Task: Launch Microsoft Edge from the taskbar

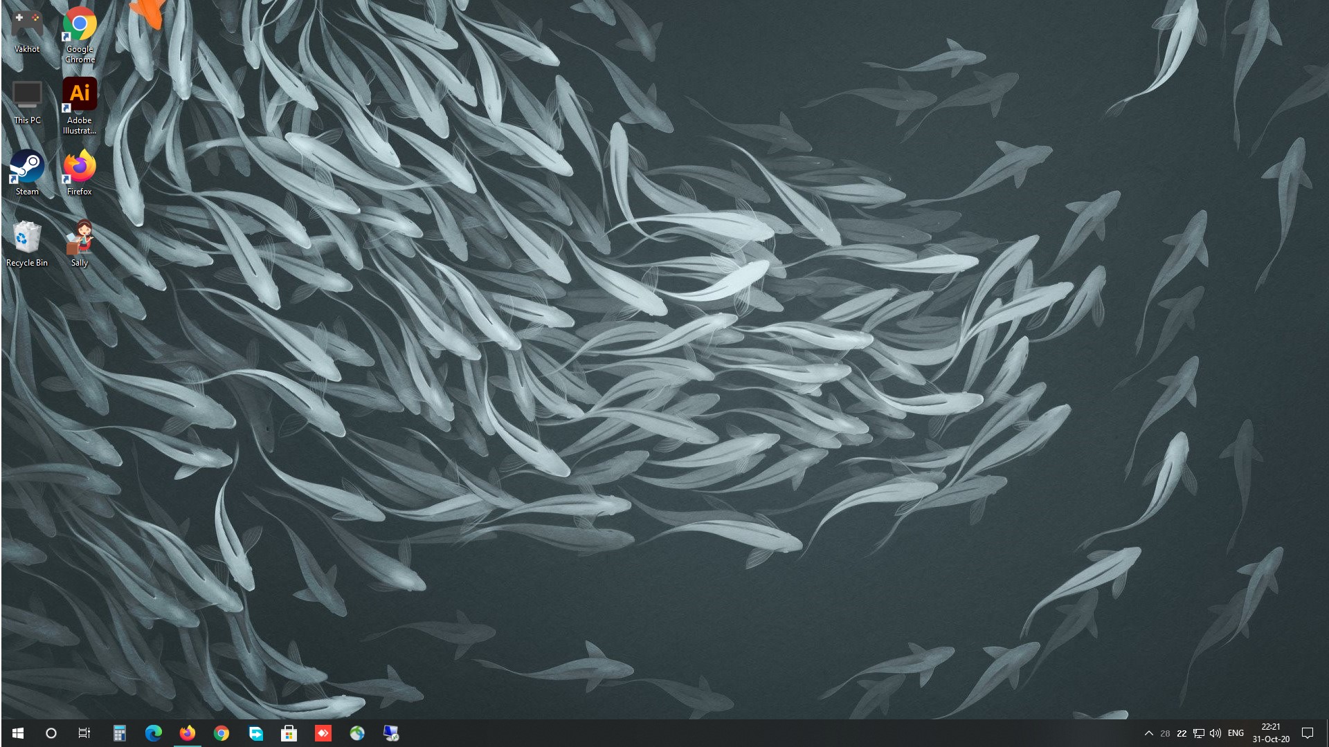Action: tap(154, 733)
